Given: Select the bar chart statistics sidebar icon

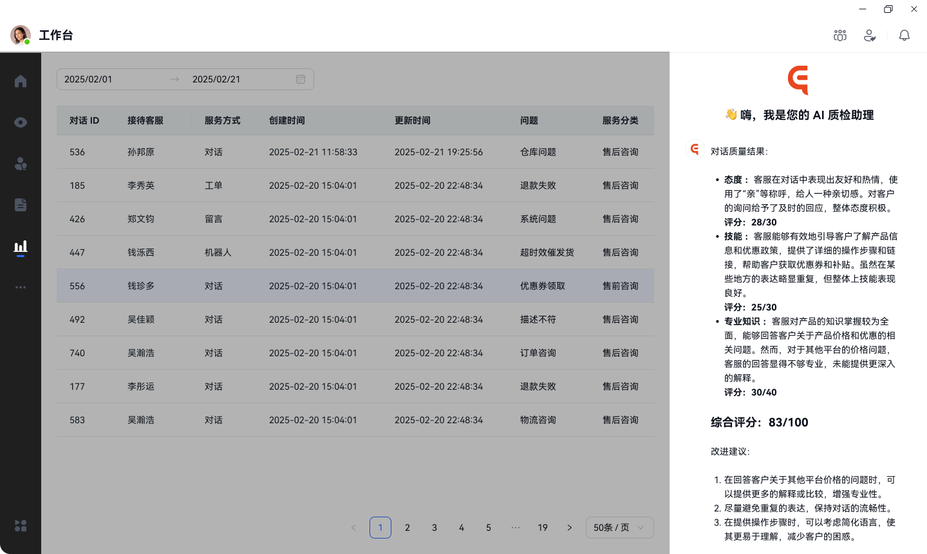Looking at the screenshot, I should click(x=21, y=247).
